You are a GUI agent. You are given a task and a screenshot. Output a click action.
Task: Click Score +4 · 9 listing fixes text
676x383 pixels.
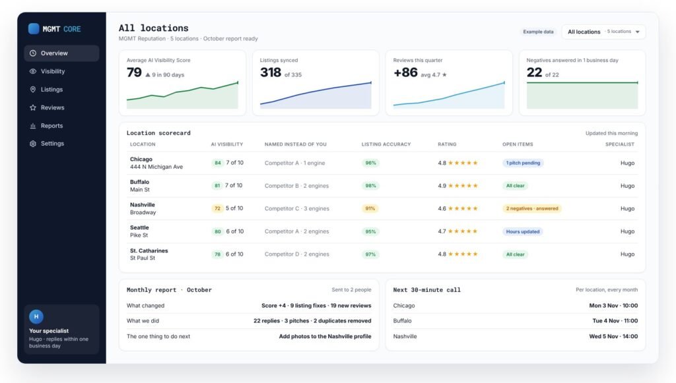click(x=294, y=305)
